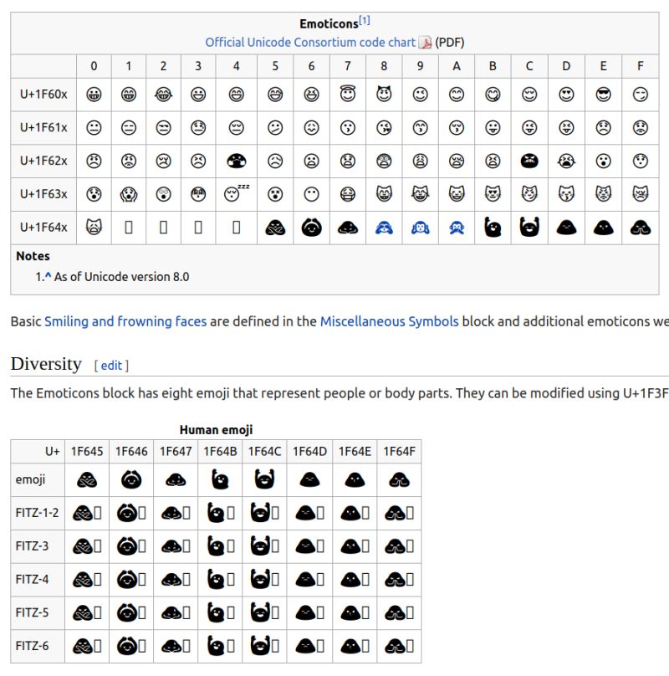Click the 1F645 column header cell
Screen dimensions: 669x676
pos(87,450)
